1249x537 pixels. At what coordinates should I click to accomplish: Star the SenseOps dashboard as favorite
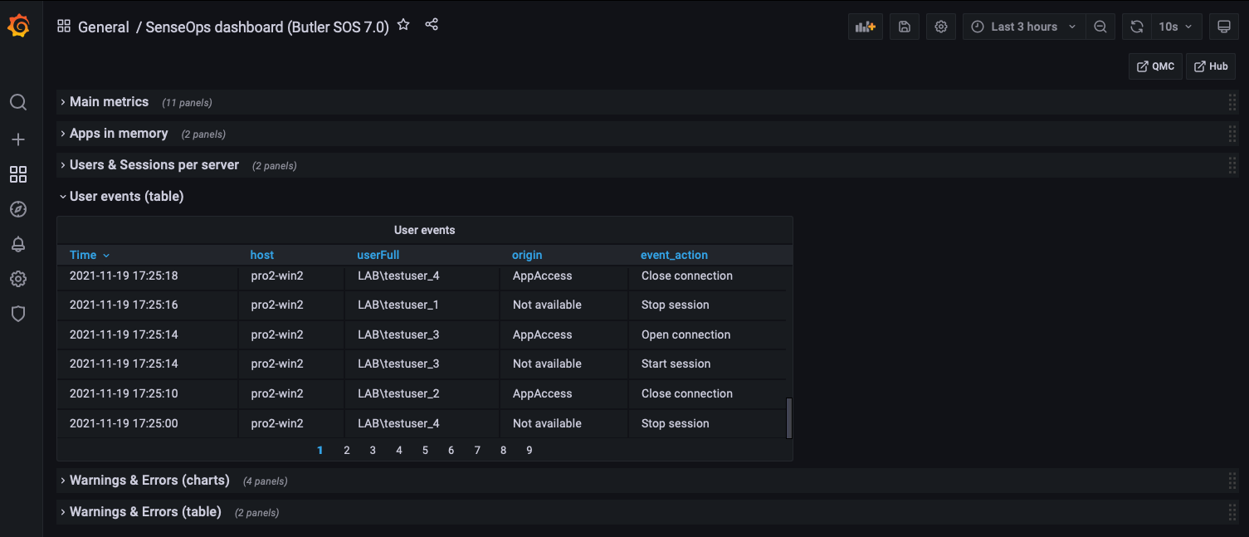pos(403,25)
